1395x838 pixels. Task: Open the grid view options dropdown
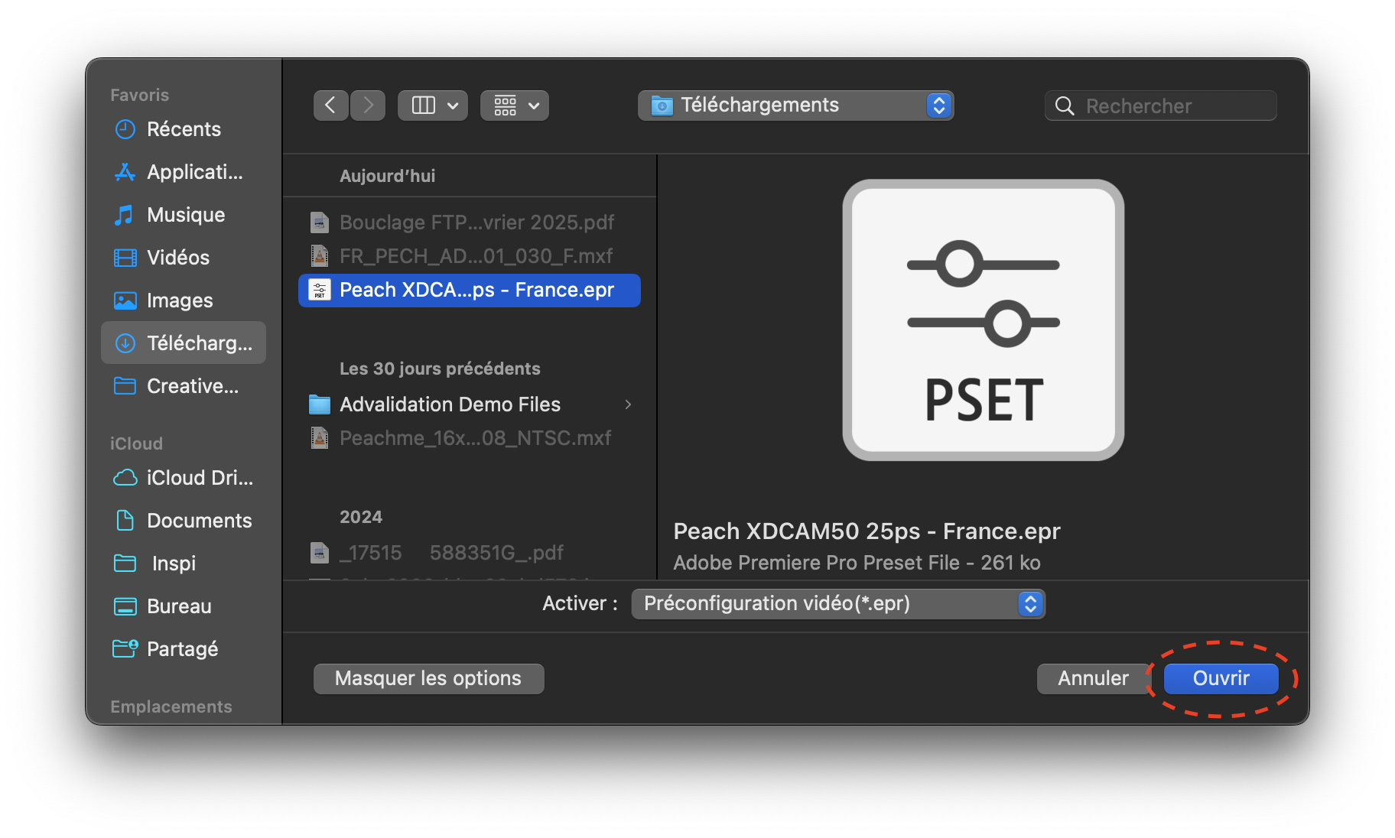(514, 105)
